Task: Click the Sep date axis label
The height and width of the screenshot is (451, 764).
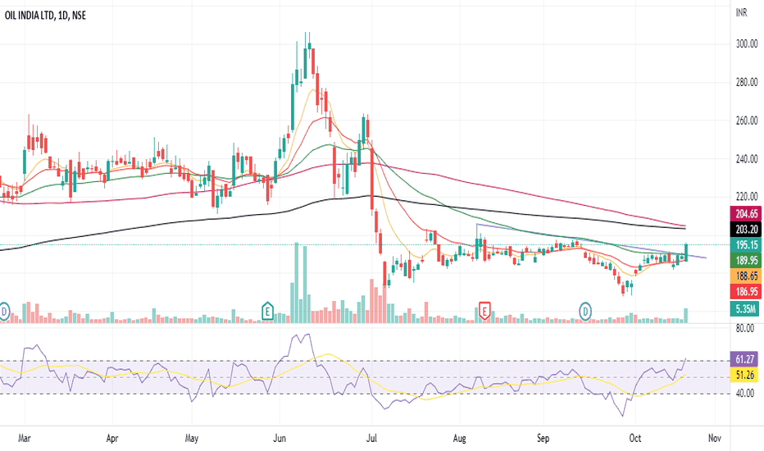Action: pos(543,439)
